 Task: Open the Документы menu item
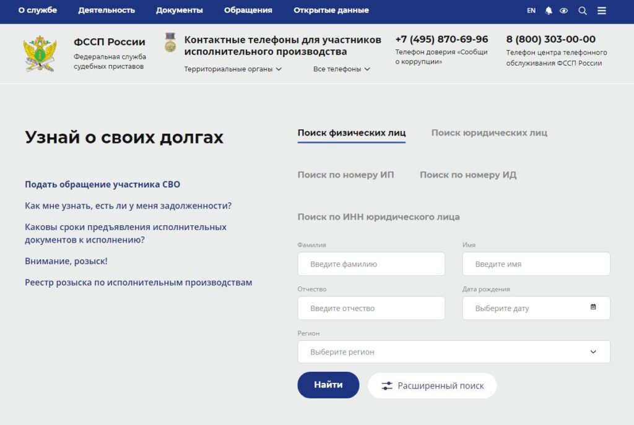pyautogui.click(x=179, y=11)
